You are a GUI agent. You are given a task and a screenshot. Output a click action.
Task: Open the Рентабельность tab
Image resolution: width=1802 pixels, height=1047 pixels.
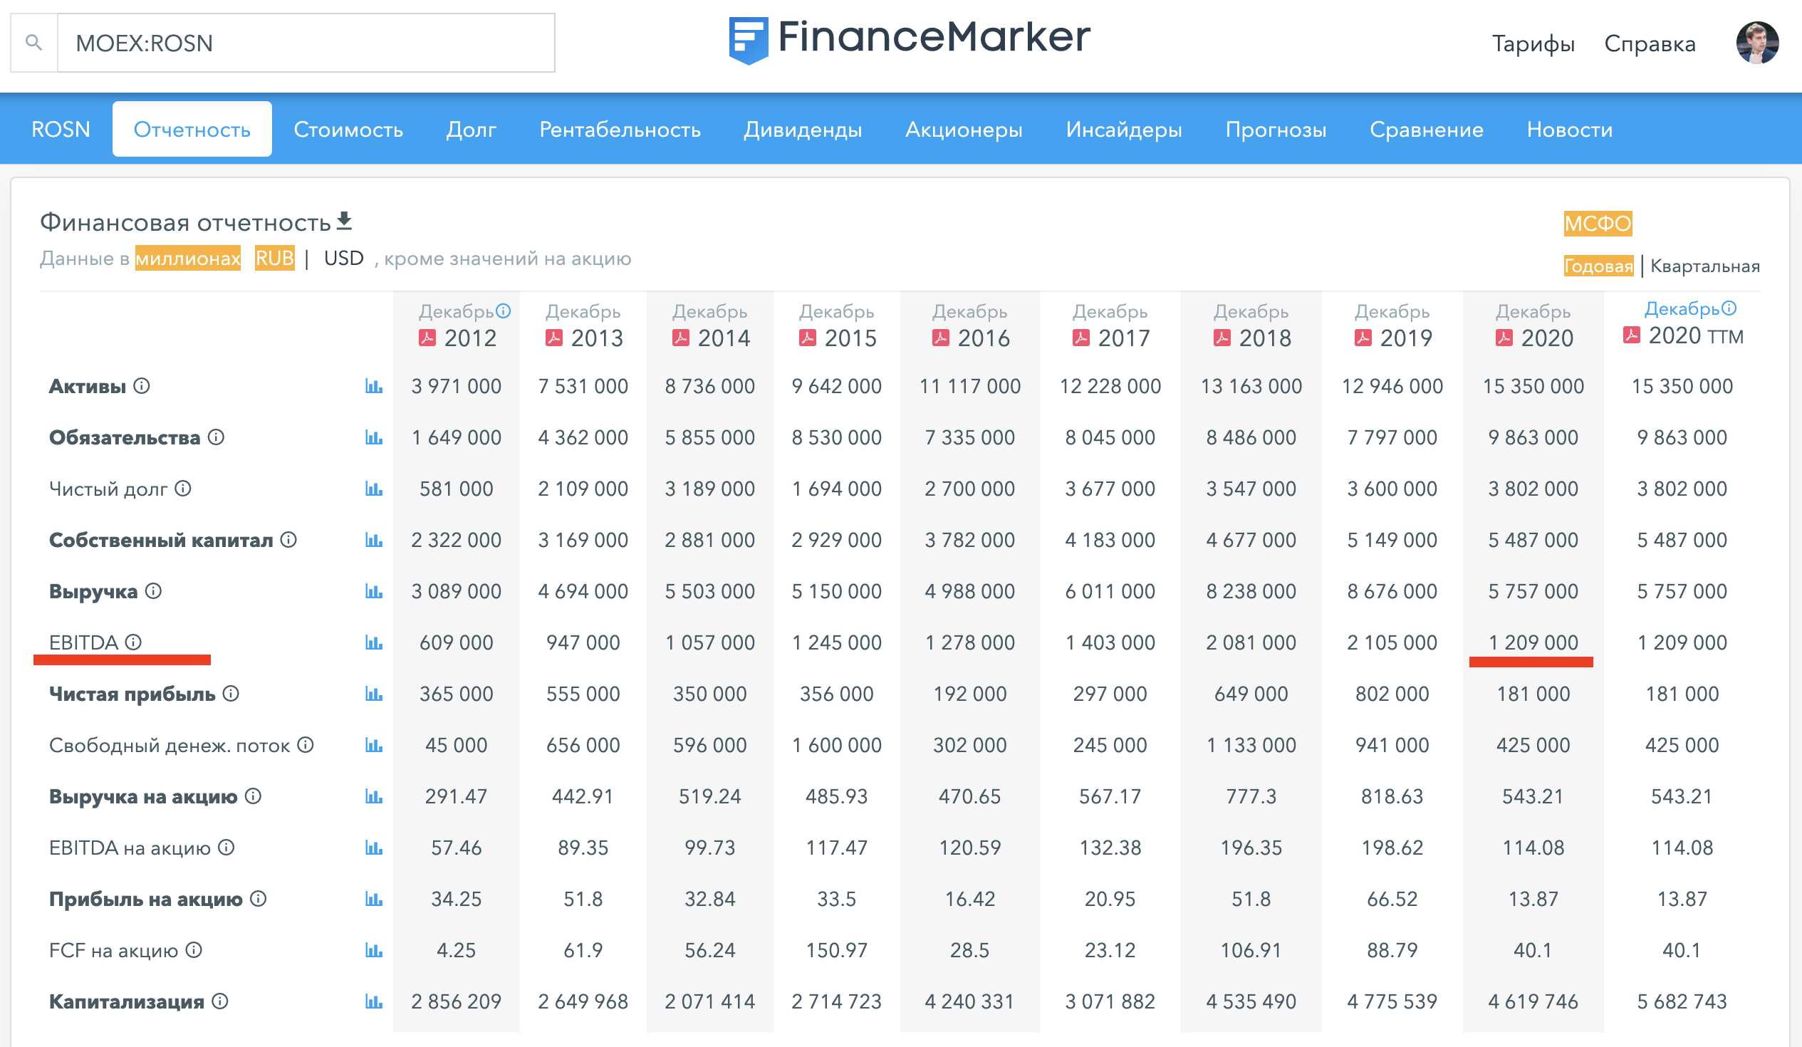pyautogui.click(x=620, y=130)
